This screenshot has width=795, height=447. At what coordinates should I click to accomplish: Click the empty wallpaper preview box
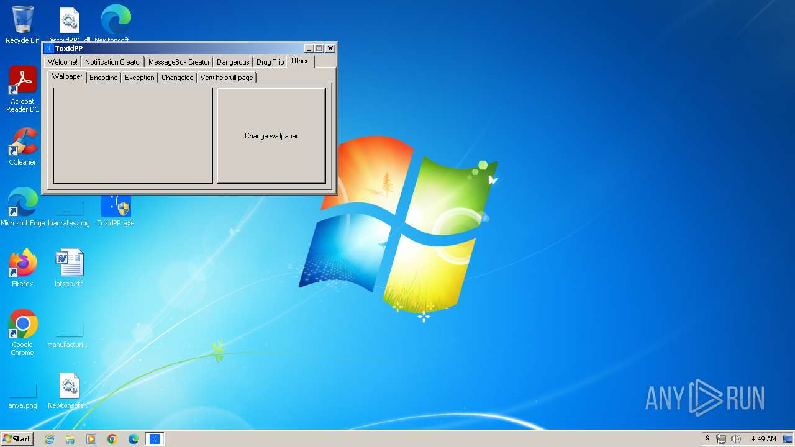[133, 135]
